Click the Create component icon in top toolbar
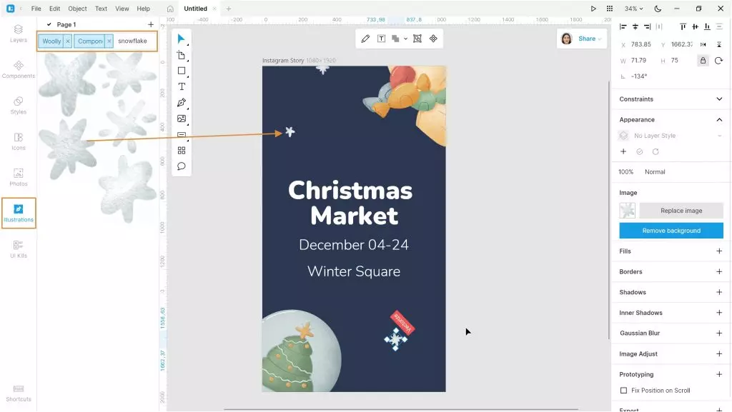 point(433,39)
